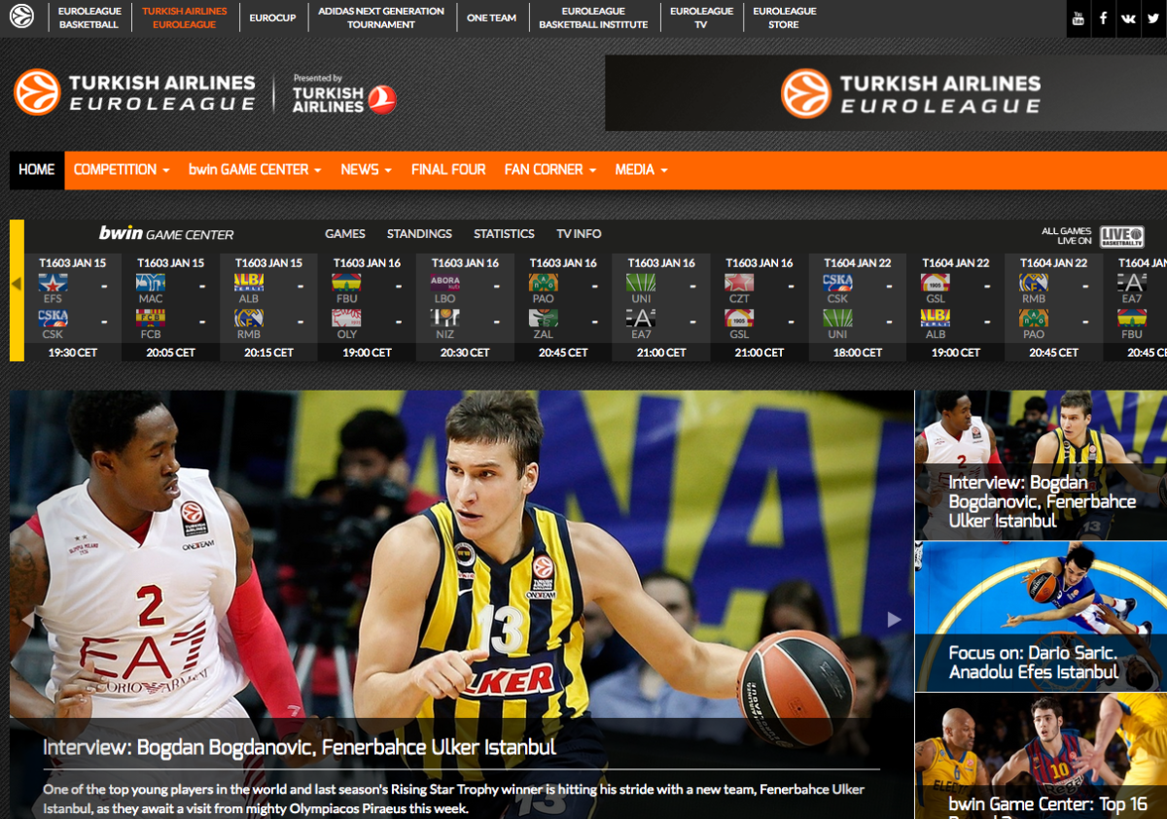This screenshot has width=1167, height=819.
Task: Switch to the STANDINGS tab
Action: (x=419, y=234)
